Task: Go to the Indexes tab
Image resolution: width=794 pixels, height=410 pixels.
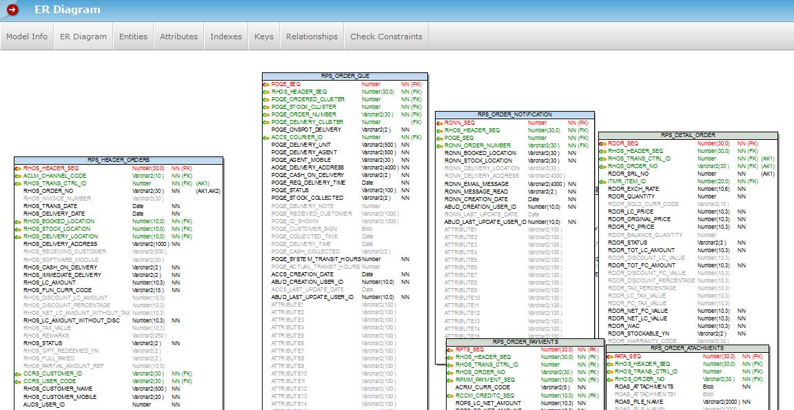Action: (226, 37)
